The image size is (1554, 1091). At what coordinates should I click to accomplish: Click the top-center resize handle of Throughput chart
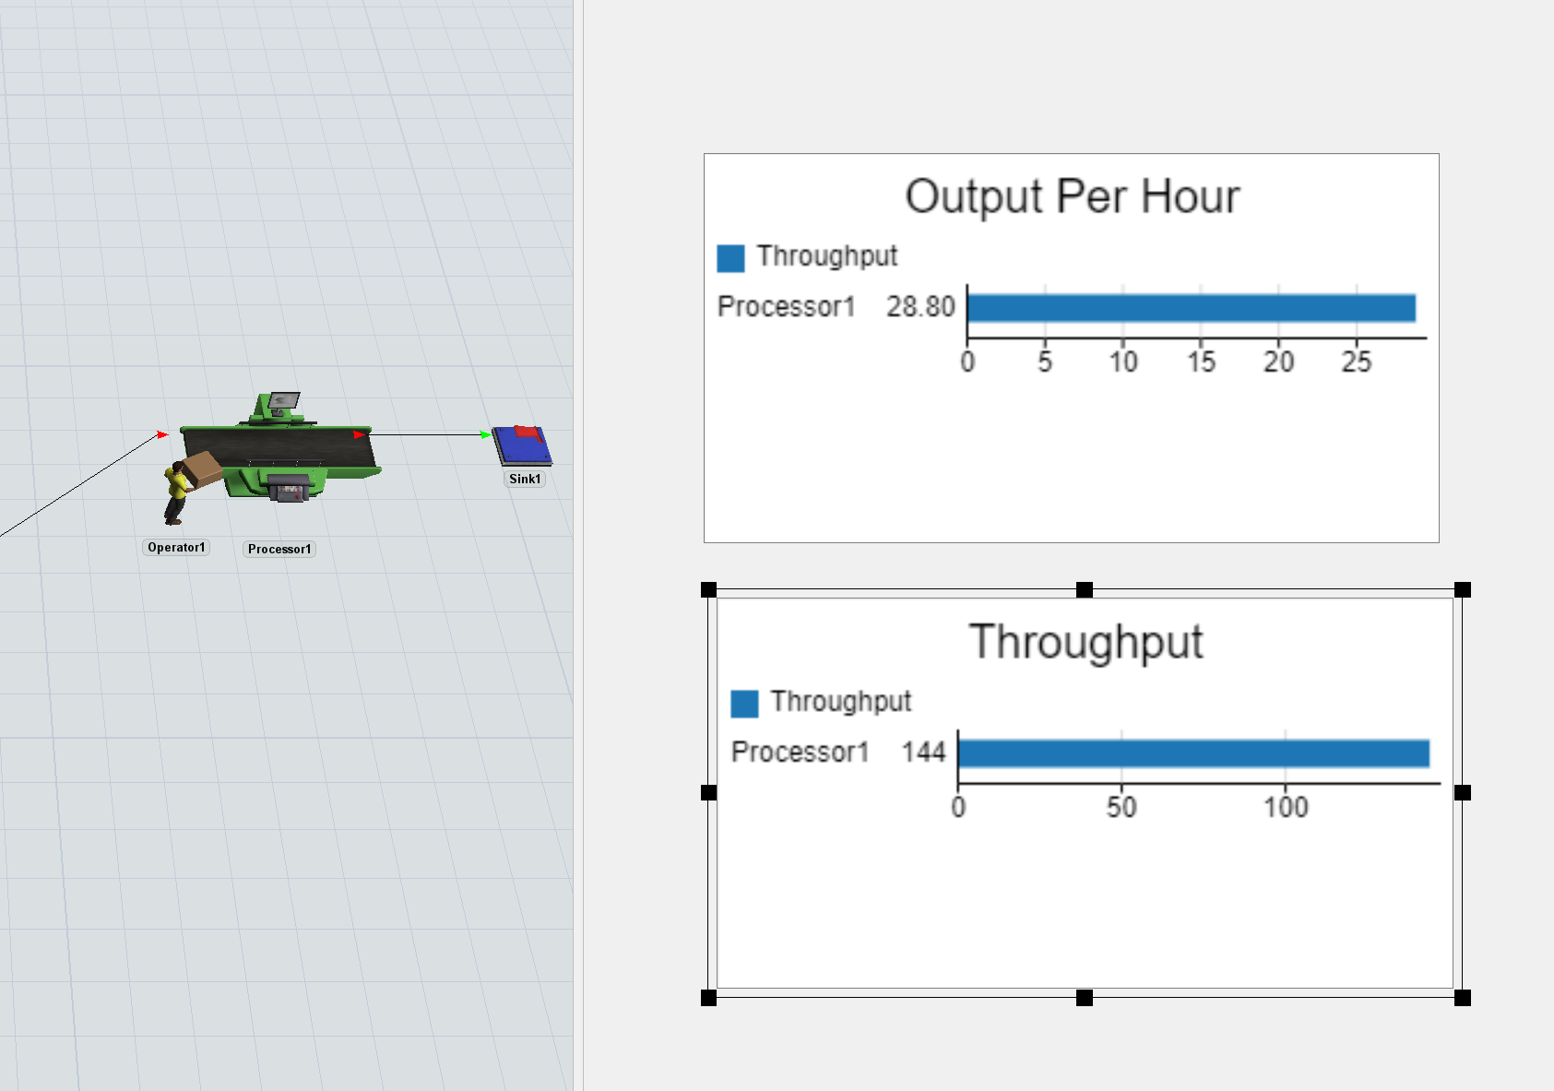[x=1085, y=590]
